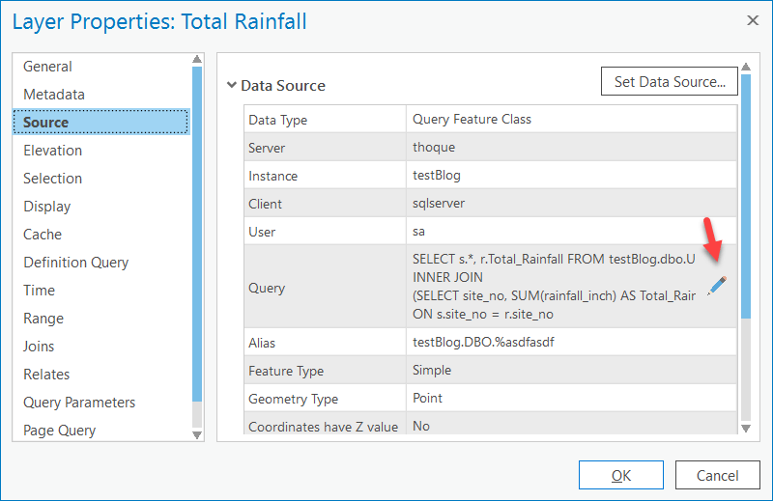Viewport: 773px width, 501px height.
Task: Click the 'Server' row label
Action: point(267,148)
